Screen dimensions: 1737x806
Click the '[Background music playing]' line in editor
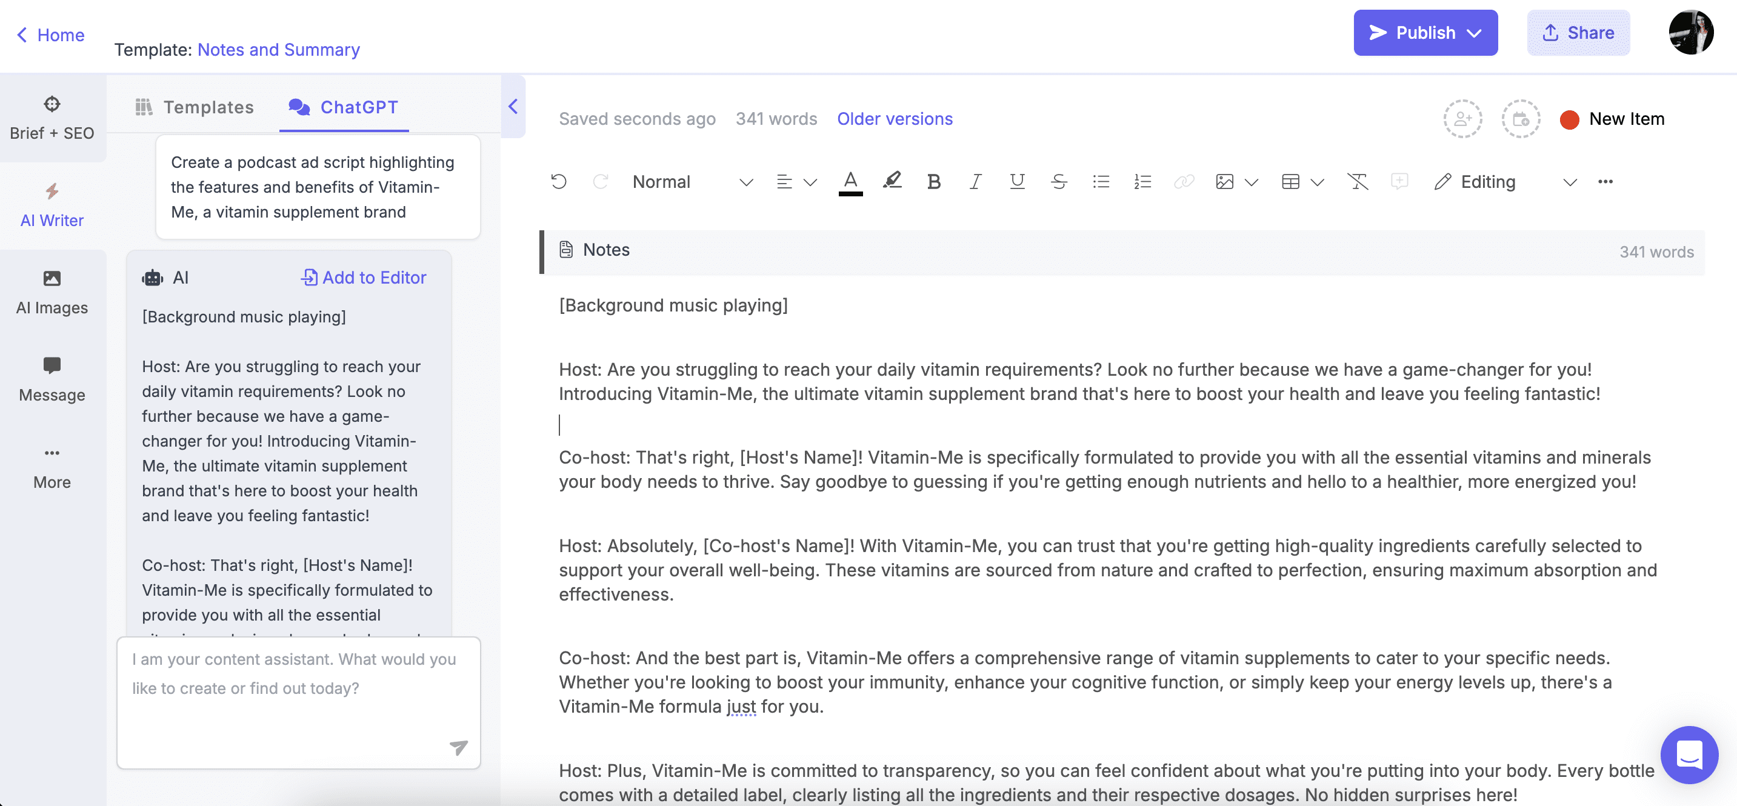click(673, 305)
